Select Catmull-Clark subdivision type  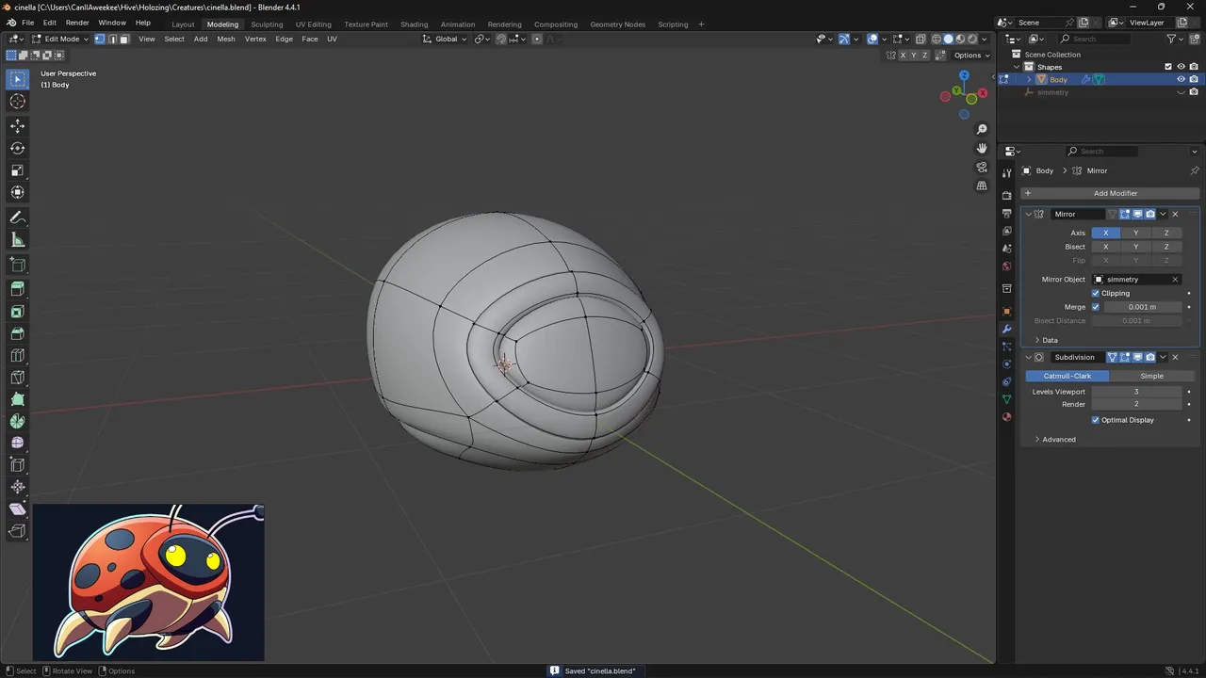[1067, 376]
